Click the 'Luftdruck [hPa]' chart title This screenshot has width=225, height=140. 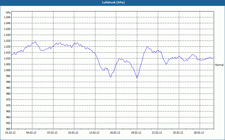coord(113,3)
